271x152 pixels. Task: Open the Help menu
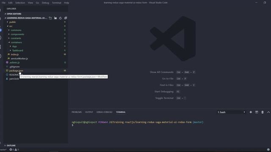coord(66,3)
